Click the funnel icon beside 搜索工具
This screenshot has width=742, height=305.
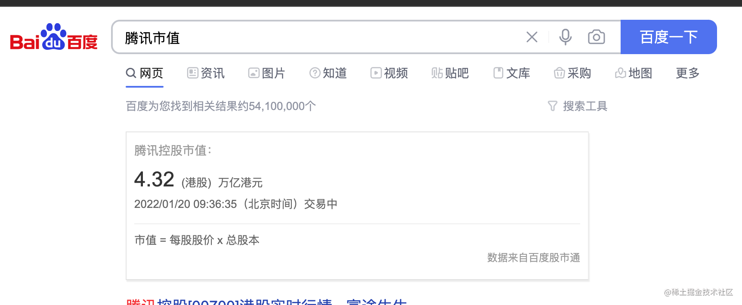tap(552, 106)
